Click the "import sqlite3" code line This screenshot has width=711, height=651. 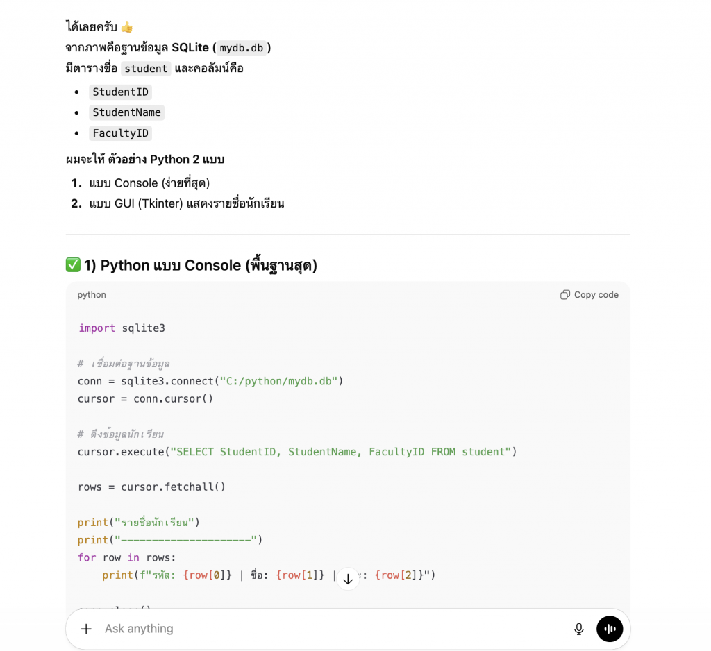122,328
